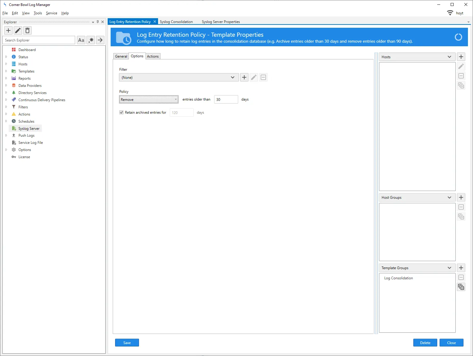Click the copy icon beside Template Groups list
The image size is (473, 356).
(461, 287)
